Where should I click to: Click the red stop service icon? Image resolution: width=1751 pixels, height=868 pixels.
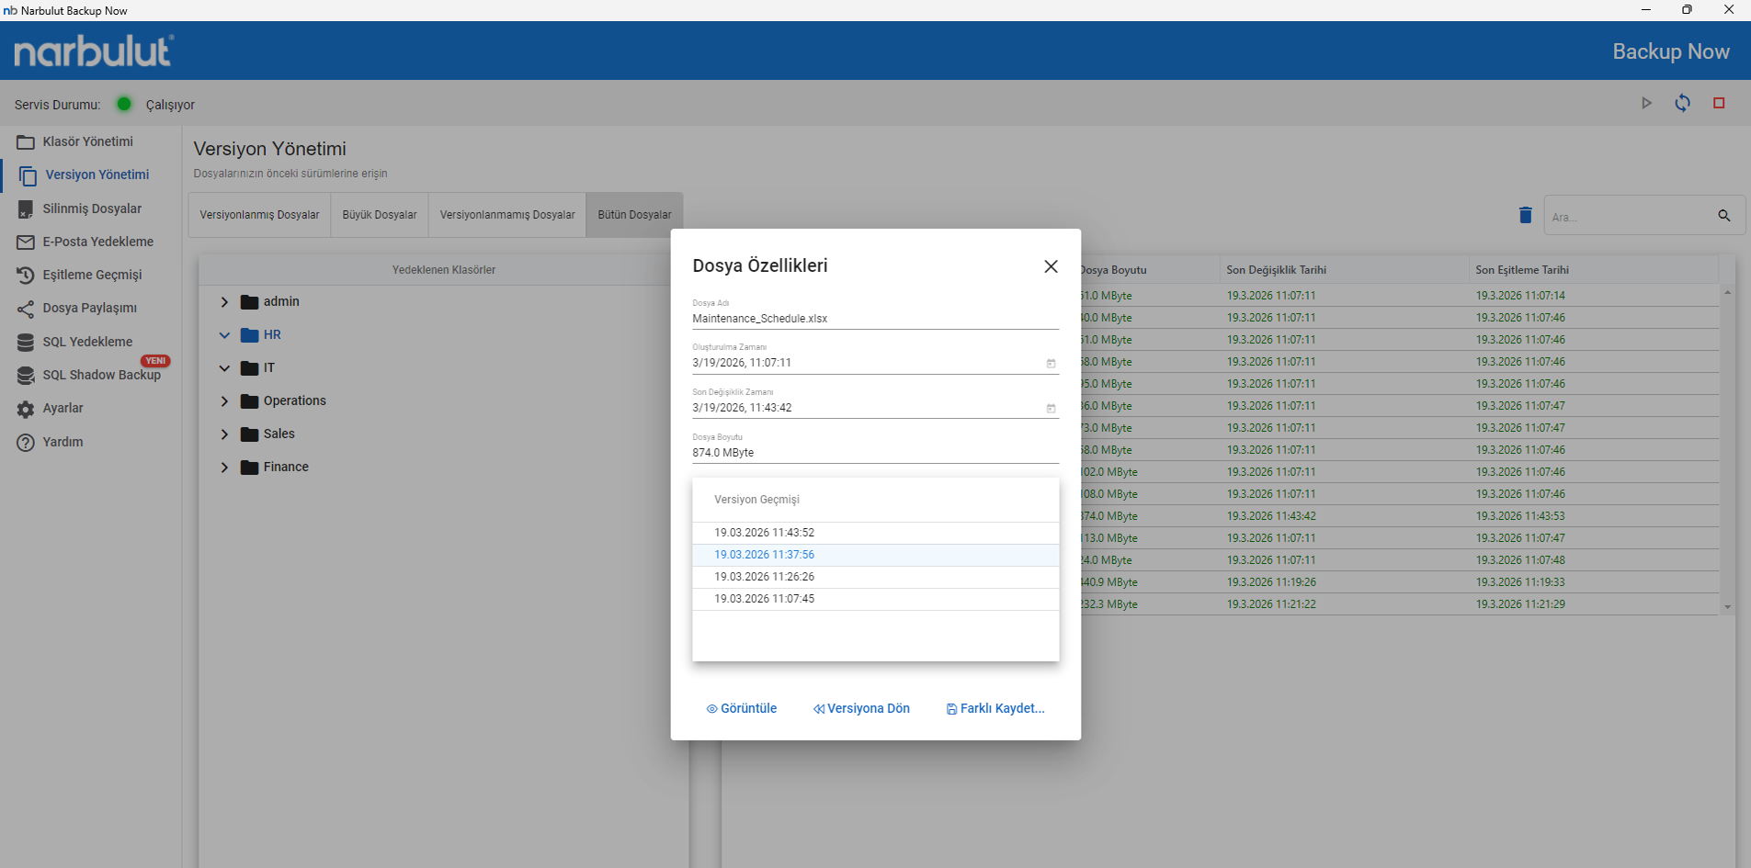pos(1718,104)
